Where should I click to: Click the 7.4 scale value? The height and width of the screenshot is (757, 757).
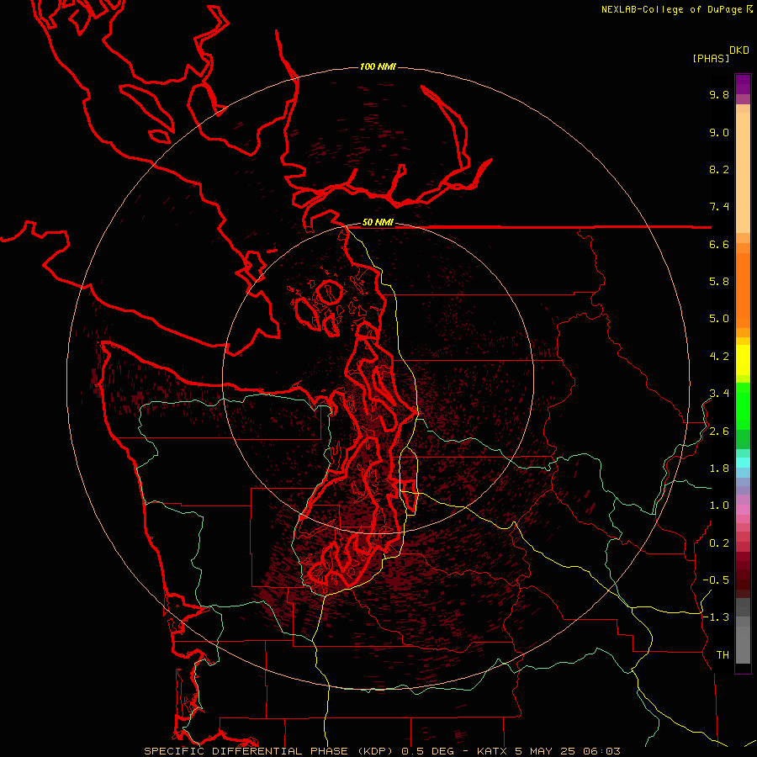(x=719, y=207)
